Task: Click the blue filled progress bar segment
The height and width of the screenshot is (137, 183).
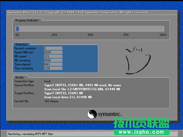Action: tap(17, 29)
